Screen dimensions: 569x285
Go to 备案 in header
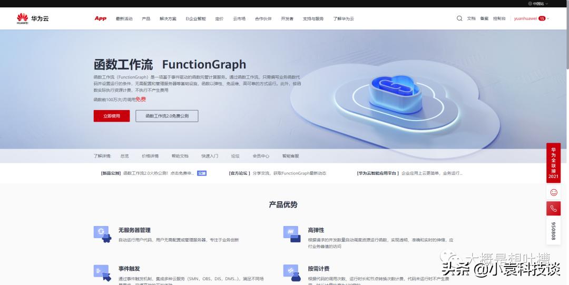(x=484, y=18)
